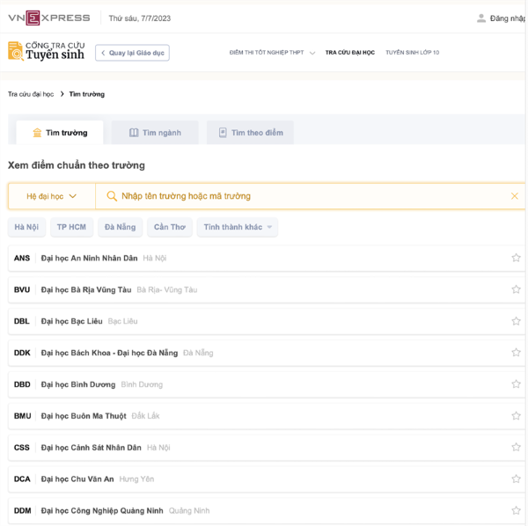Click the user account icon
528x526 pixels.
(480, 18)
